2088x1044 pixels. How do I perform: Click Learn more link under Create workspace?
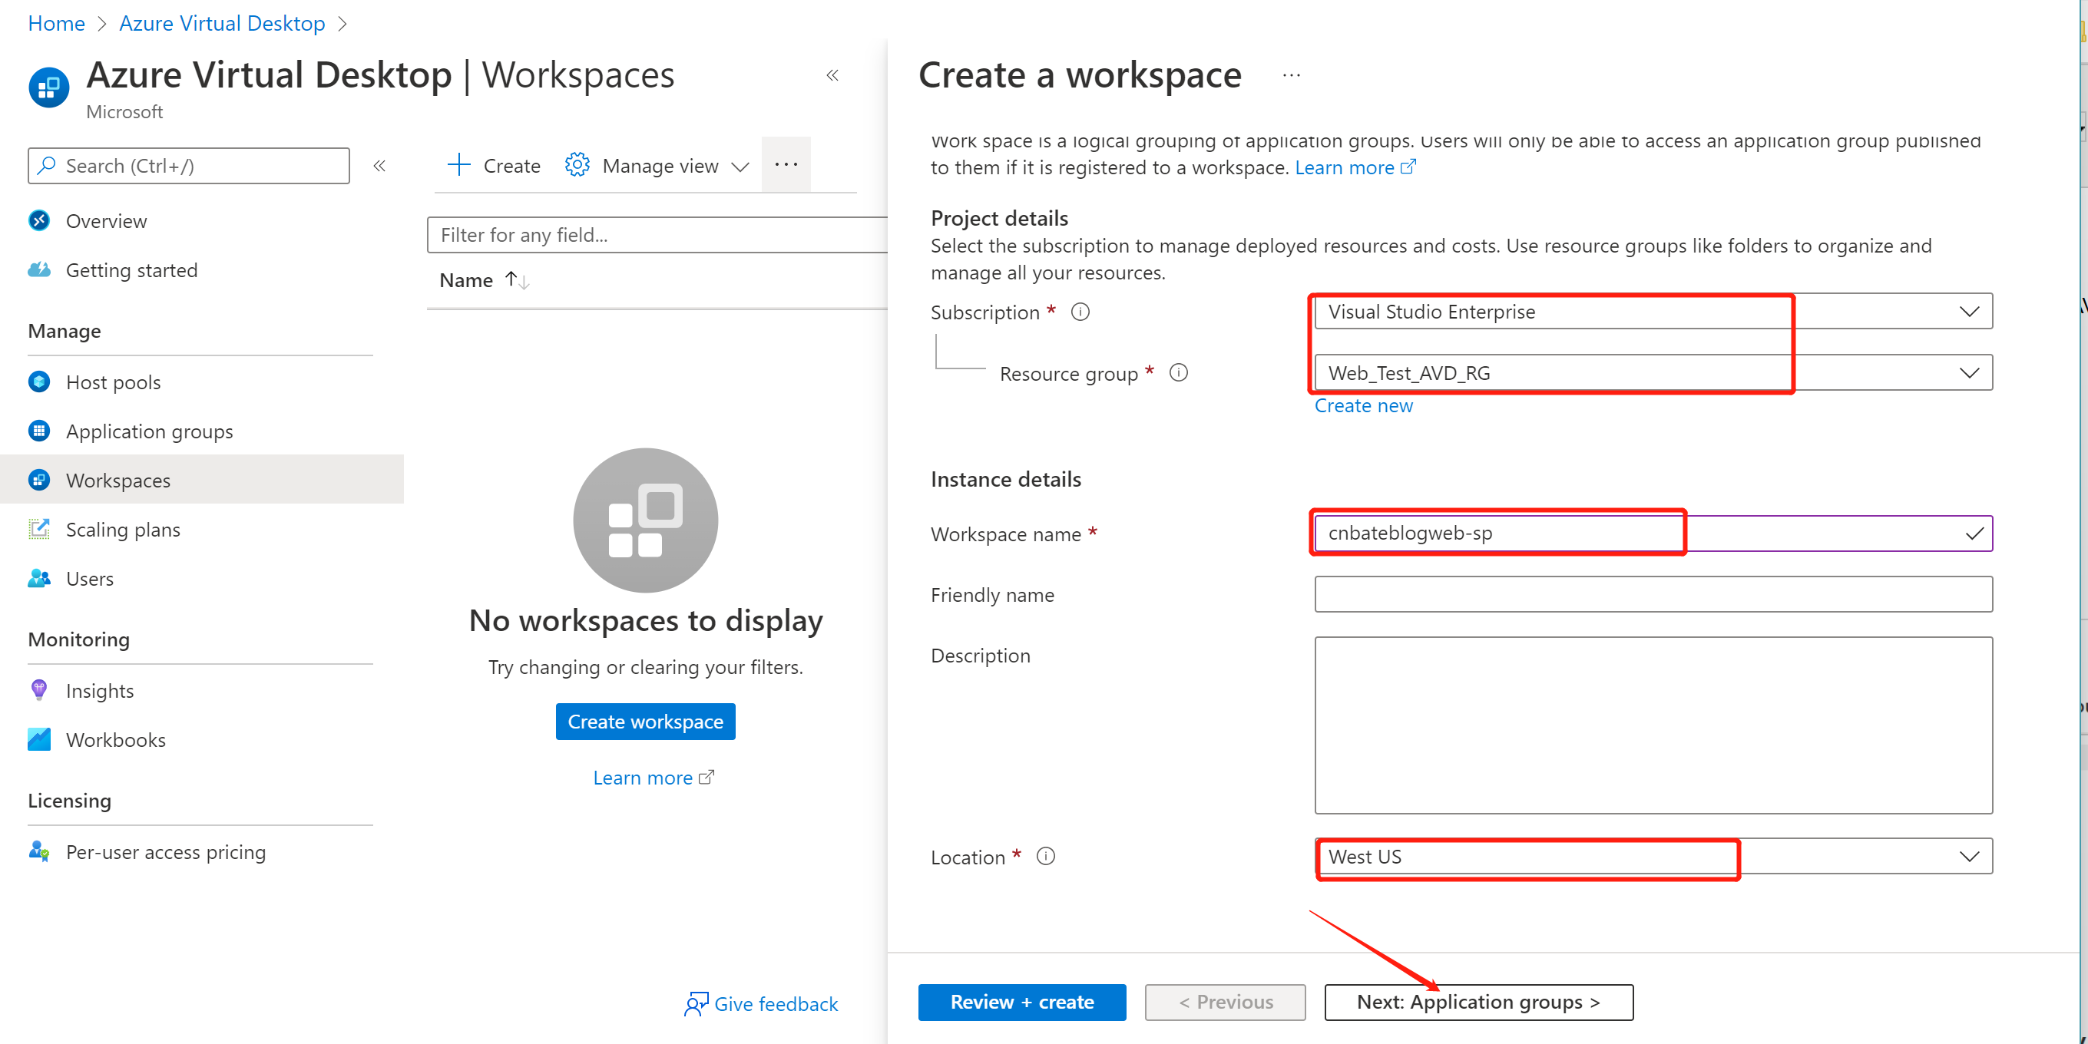click(654, 778)
